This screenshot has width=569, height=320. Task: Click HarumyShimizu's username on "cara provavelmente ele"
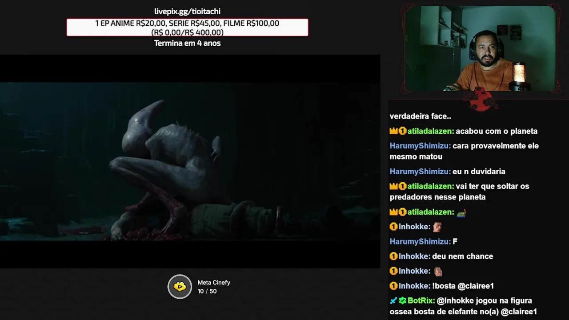click(420, 146)
